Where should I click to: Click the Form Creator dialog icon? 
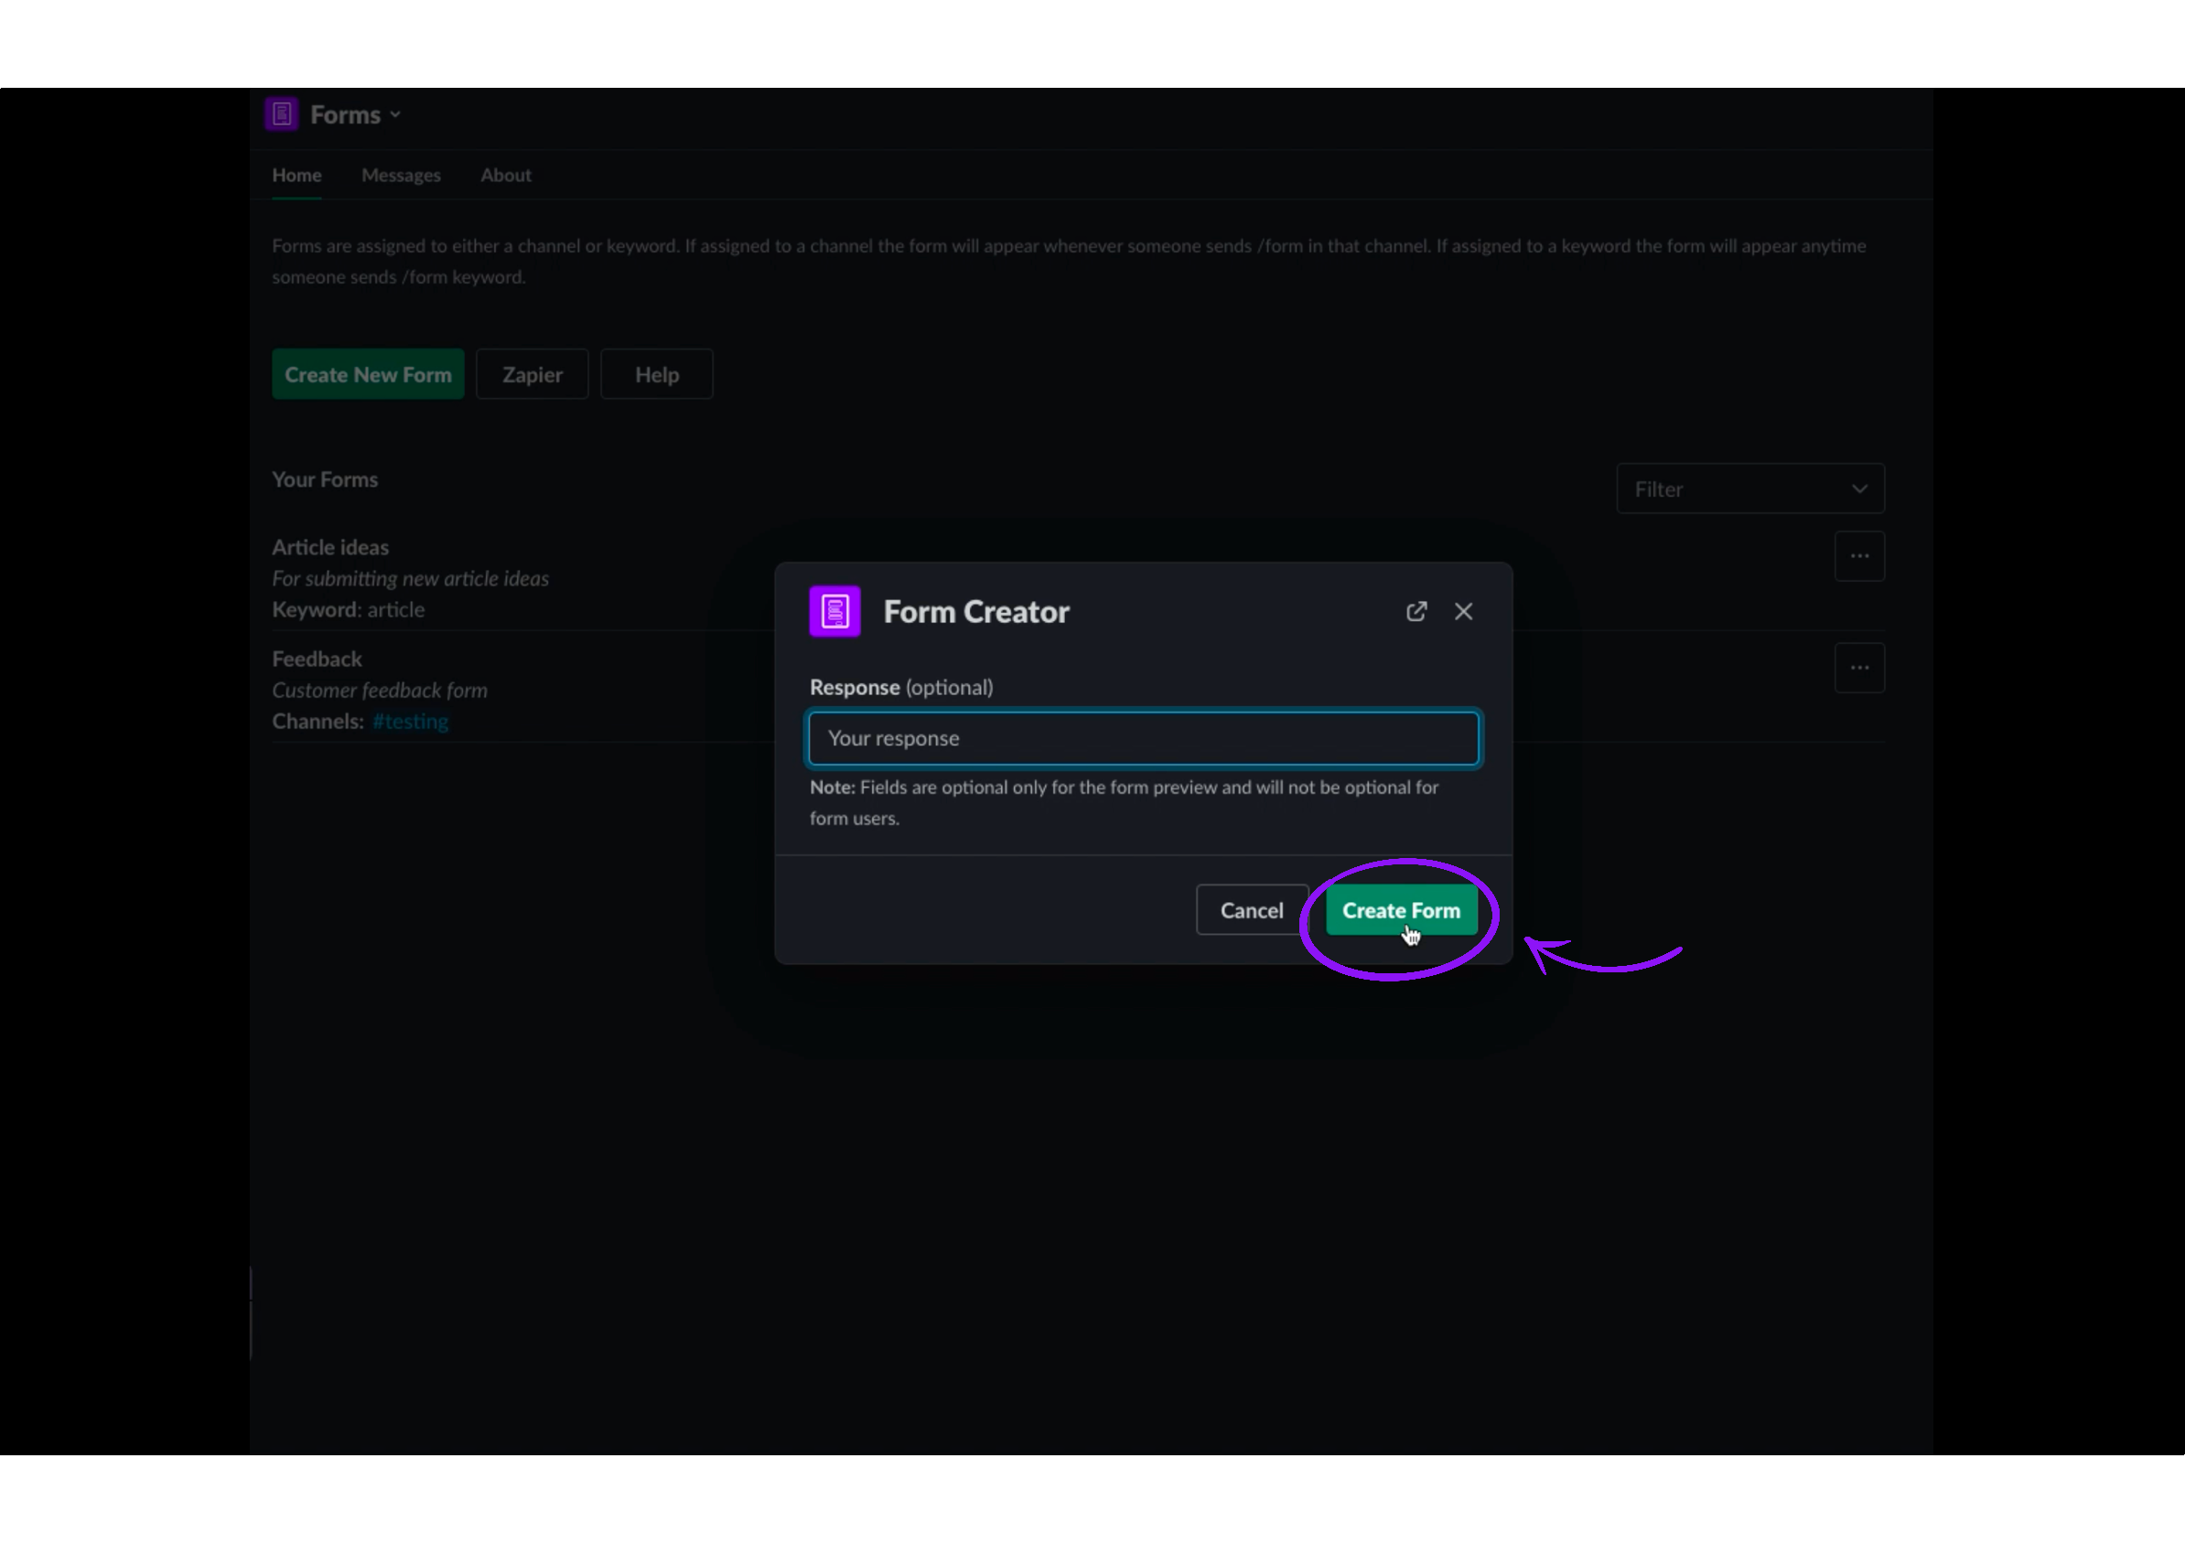point(834,611)
